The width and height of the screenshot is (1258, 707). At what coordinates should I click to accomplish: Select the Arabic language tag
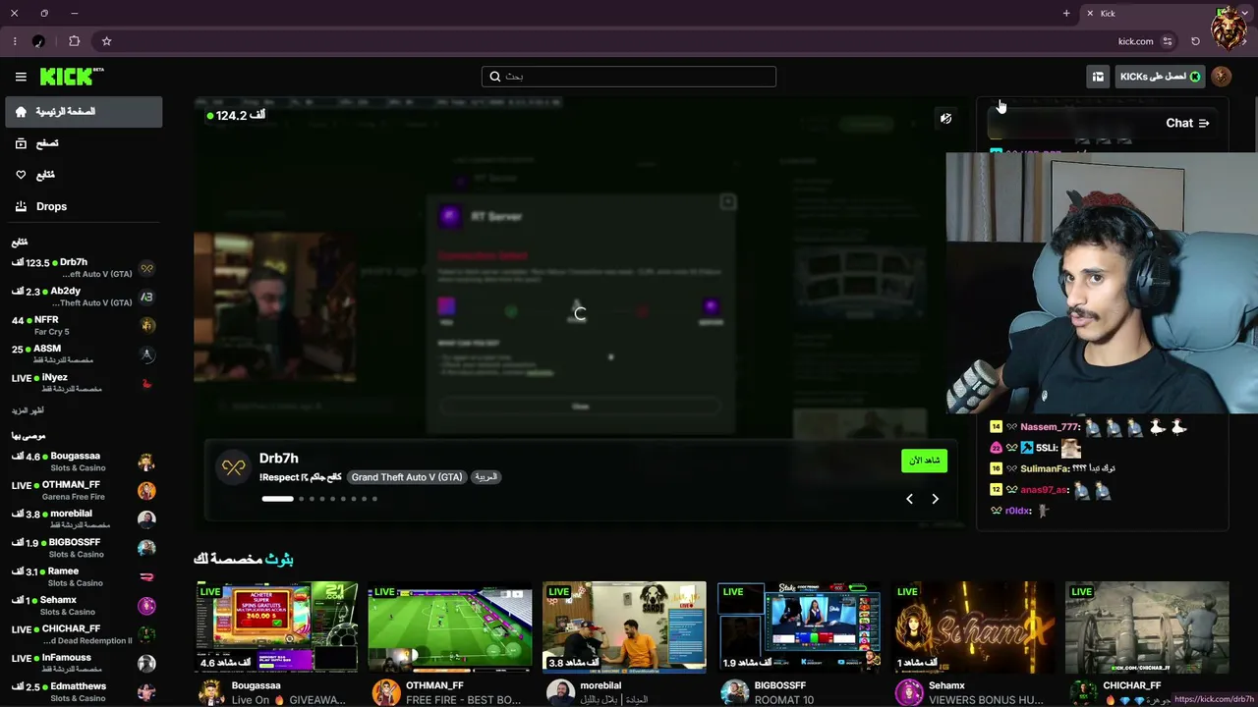(486, 477)
